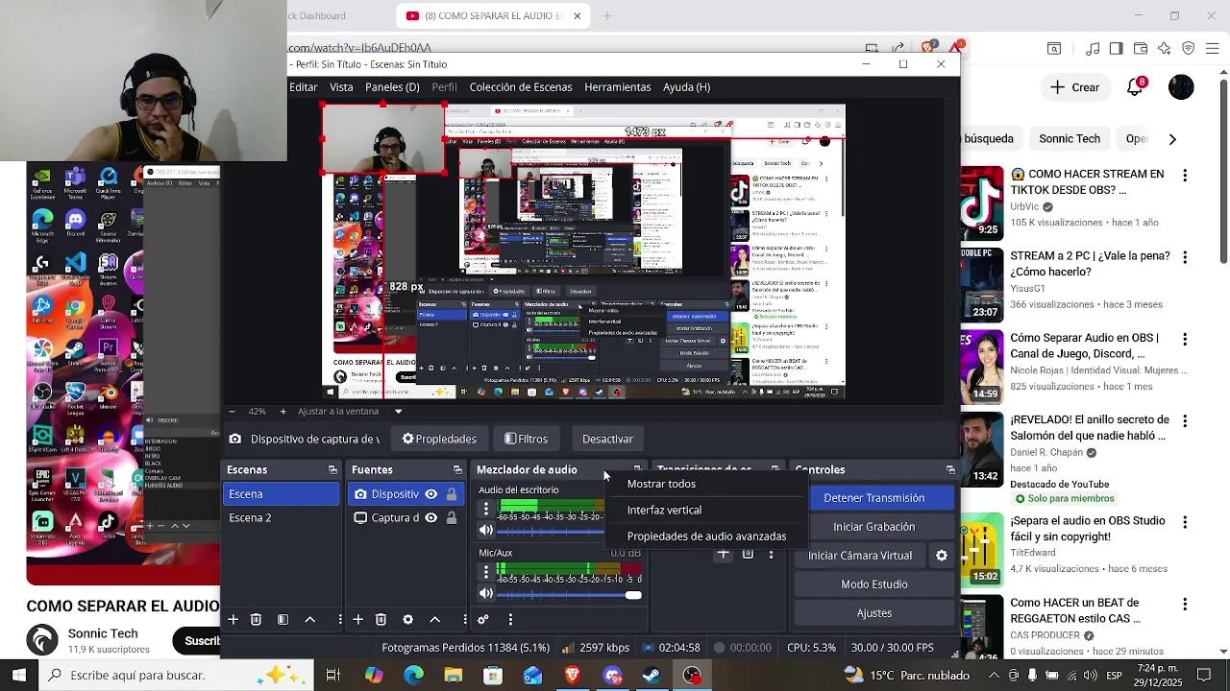Move scene up in Escenas toolbar
This screenshot has width=1230, height=691.
click(309, 620)
